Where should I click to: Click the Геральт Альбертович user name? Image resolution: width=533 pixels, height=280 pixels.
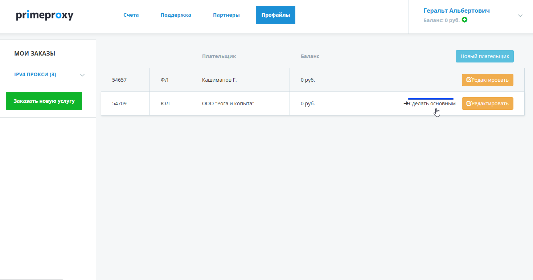[456, 11]
